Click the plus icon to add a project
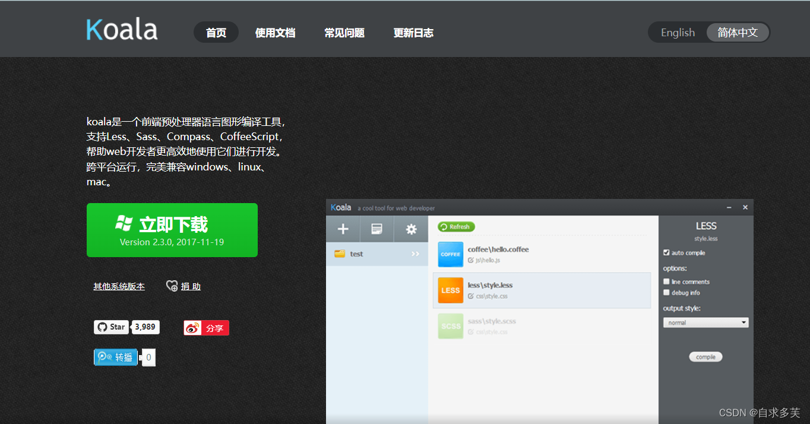 (x=343, y=229)
